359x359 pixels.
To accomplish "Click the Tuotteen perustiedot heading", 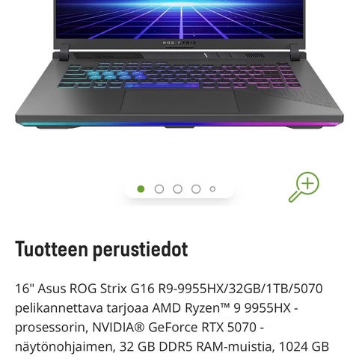I will pyautogui.click(x=102, y=249).
